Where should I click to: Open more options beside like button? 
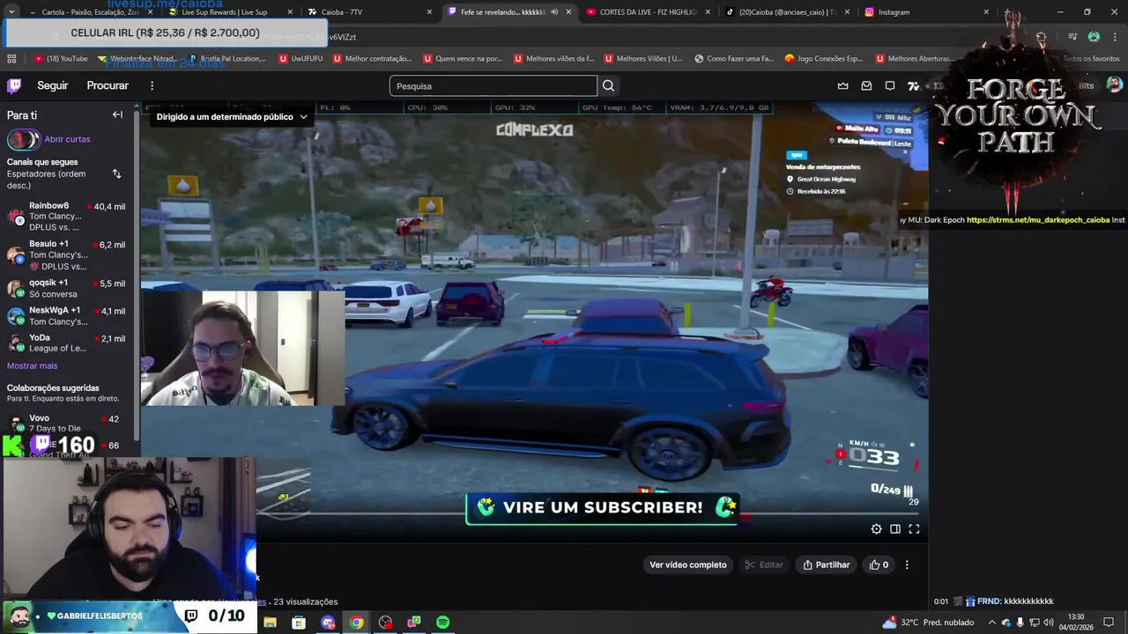tap(907, 564)
